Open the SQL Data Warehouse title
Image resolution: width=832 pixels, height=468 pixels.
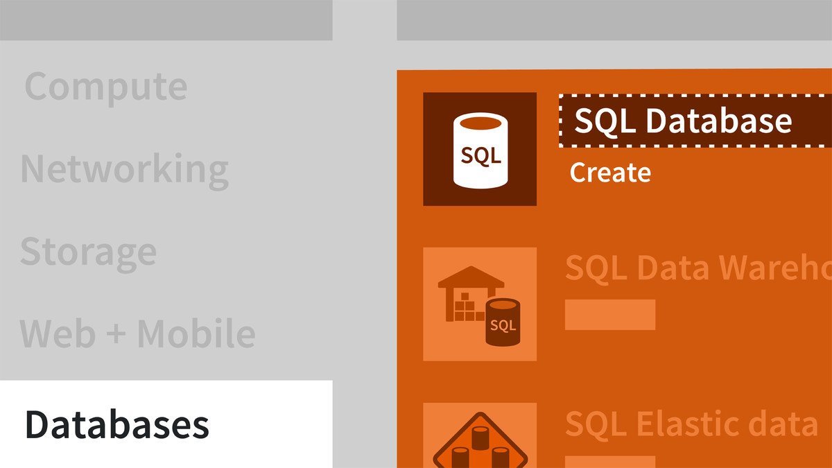coord(697,268)
